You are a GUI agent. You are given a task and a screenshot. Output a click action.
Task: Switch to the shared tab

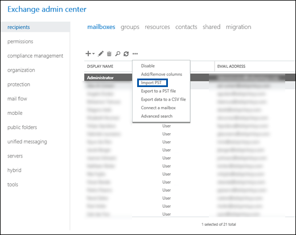click(212, 27)
